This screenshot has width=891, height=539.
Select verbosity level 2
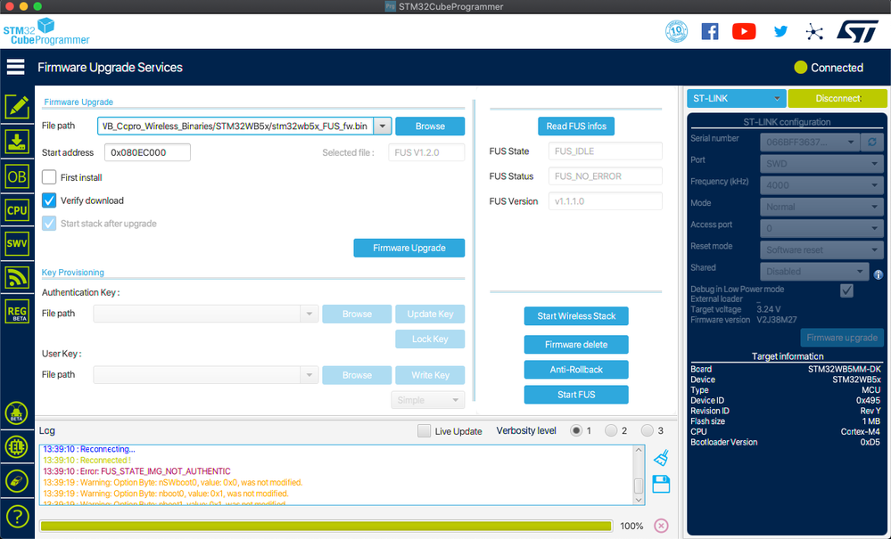[x=611, y=430]
